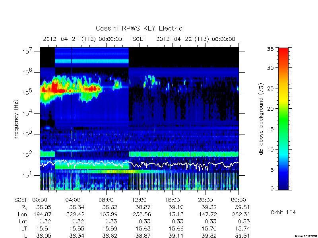The image size is (318, 238).
Task: Click the 10^6 frequency tick label
Action: pyautogui.click(x=28, y=72)
